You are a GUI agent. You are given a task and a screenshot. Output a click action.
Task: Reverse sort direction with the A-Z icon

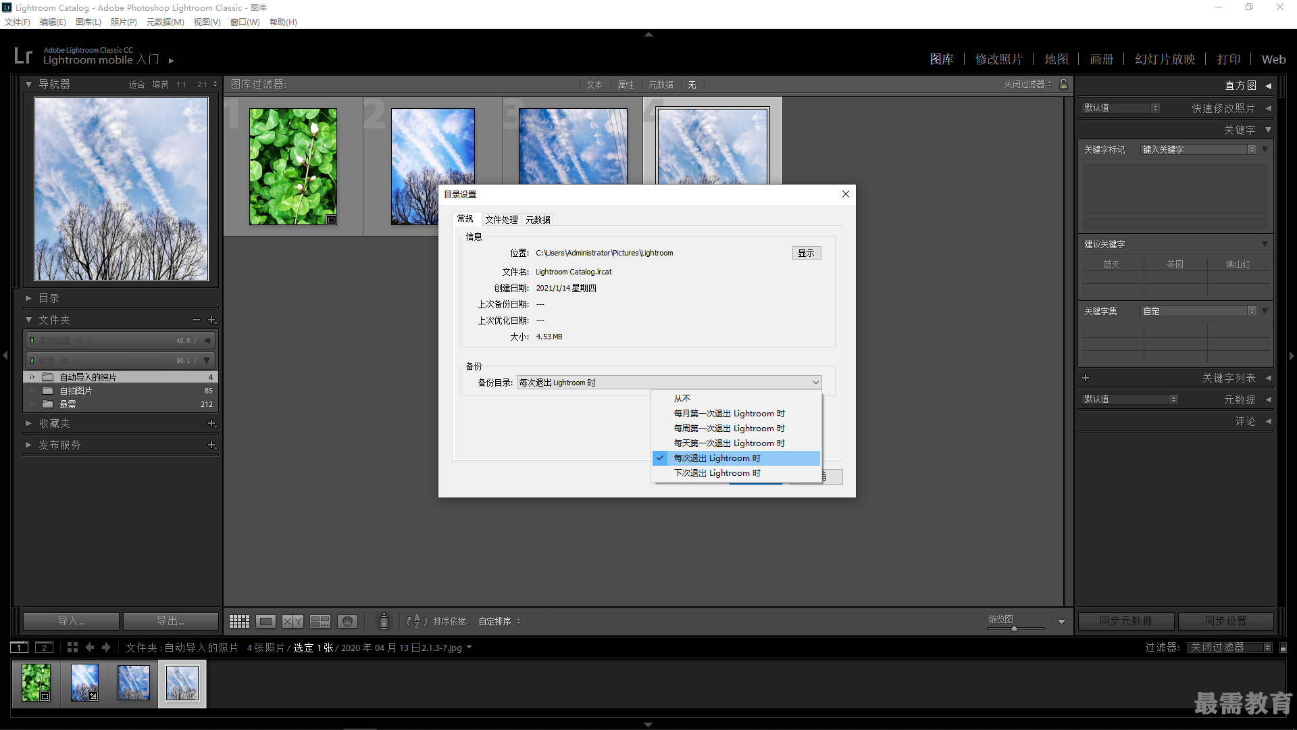(x=417, y=621)
